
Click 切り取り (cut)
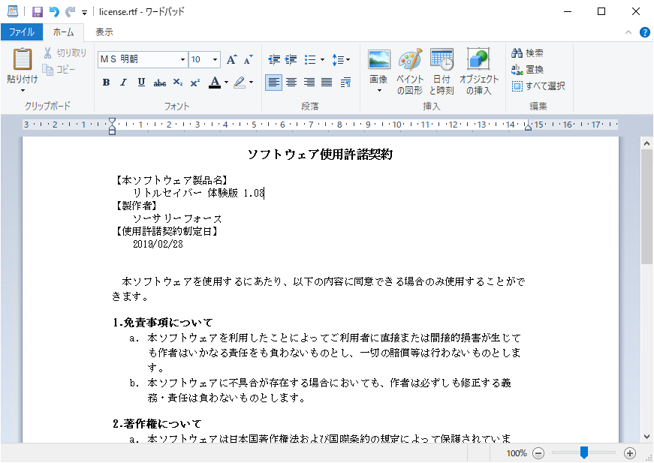[x=65, y=53]
